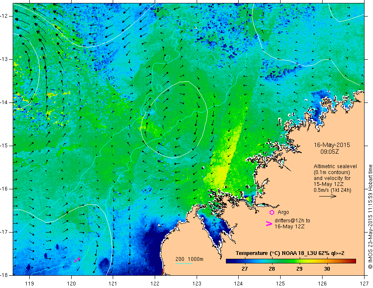
Task: Click longitude axis label 121
Action: [x=113, y=283]
